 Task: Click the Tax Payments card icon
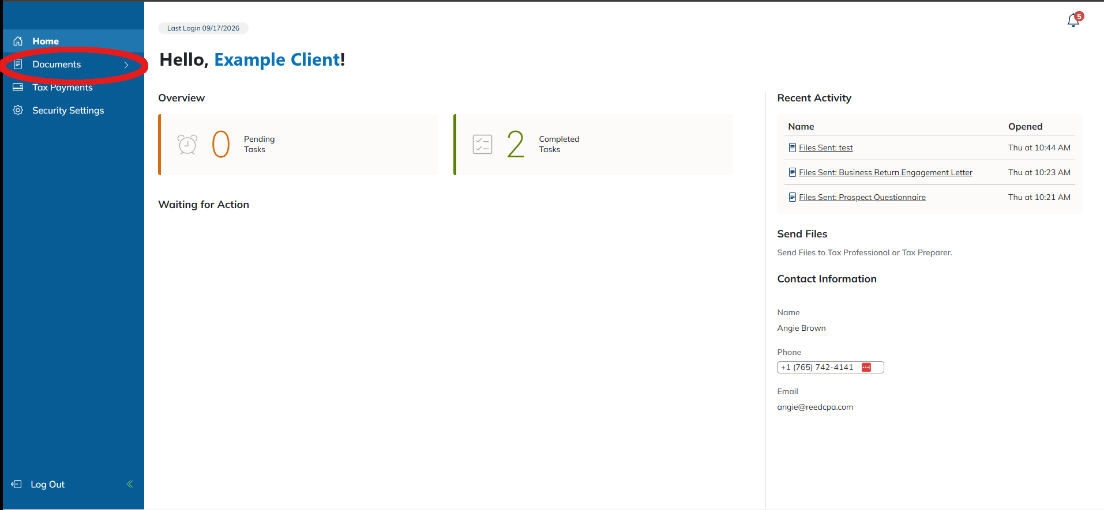(x=18, y=87)
